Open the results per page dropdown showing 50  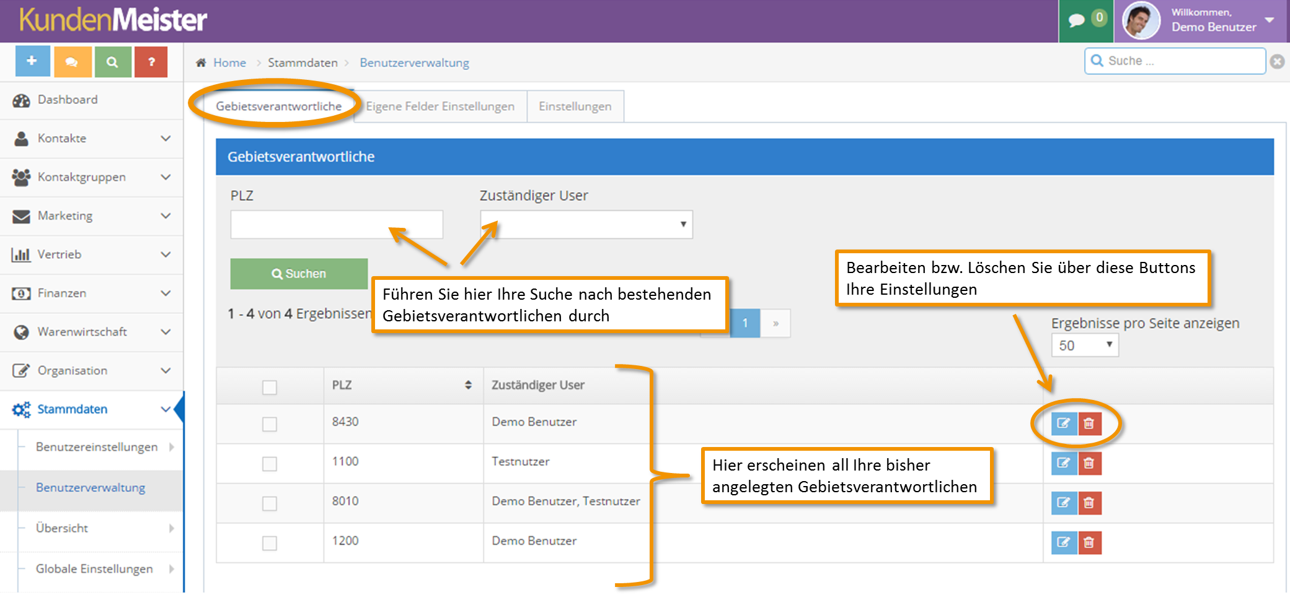tap(1085, 345)
